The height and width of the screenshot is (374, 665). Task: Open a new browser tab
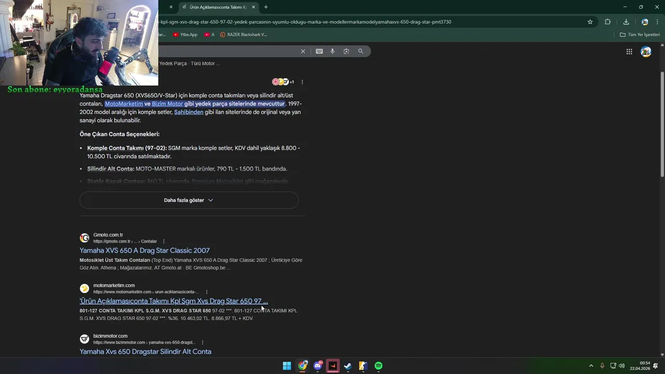pyautogui.click(x=266, y=7)
